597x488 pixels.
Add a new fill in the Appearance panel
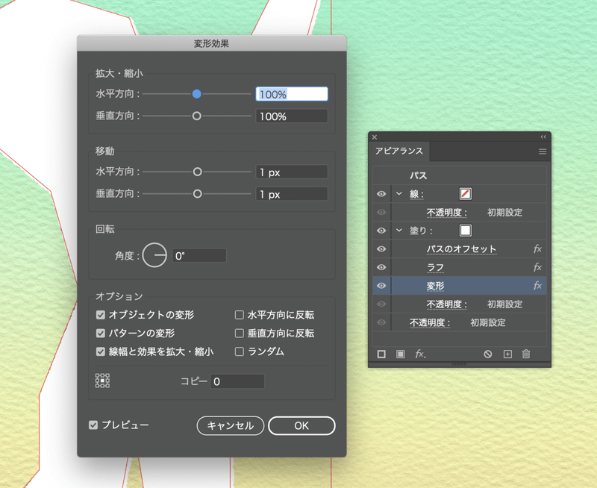400,354
